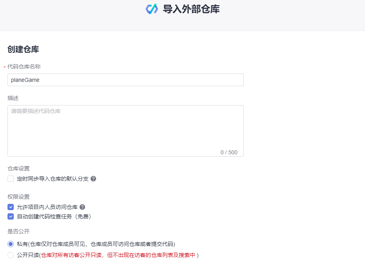Screen dimensions: 365x268
Task: Focus the 描述 textarea
Action: [x=126, y=131]
